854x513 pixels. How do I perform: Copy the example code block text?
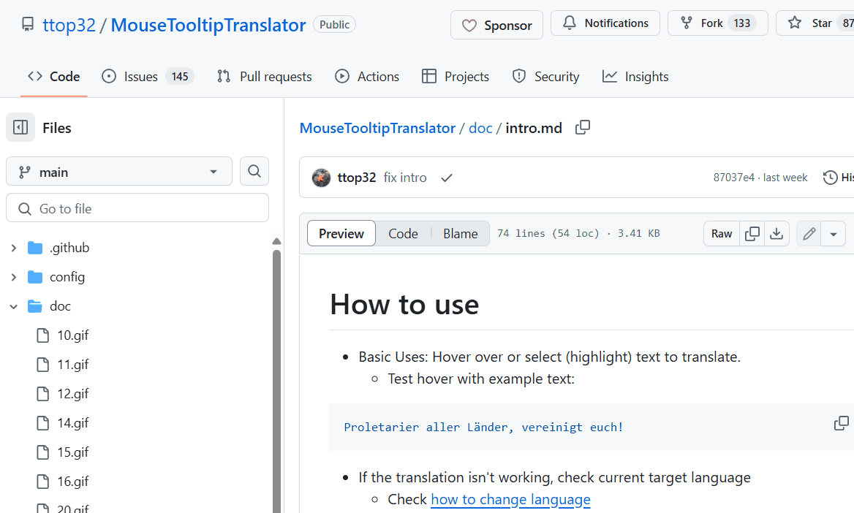[842, 422]
